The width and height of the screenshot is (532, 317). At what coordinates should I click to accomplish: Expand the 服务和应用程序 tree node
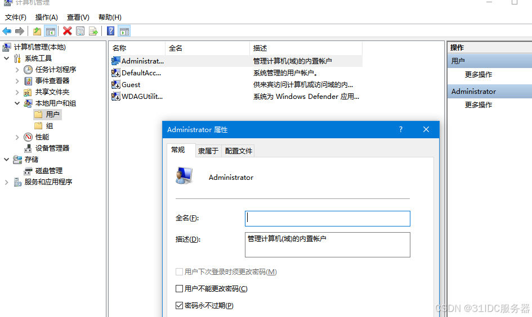click(x=7, y=182)
